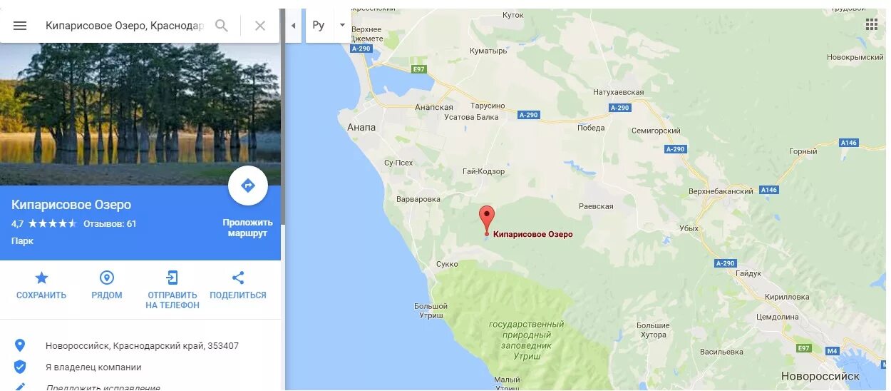Click into the search input field

click(x=125, y=26)
